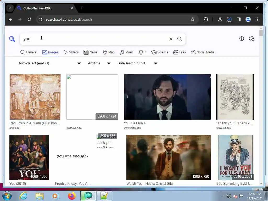Click the muted volume tray icon
This screenshot has height=201, width=268.
pyautogui.click(x=235, y=196)
